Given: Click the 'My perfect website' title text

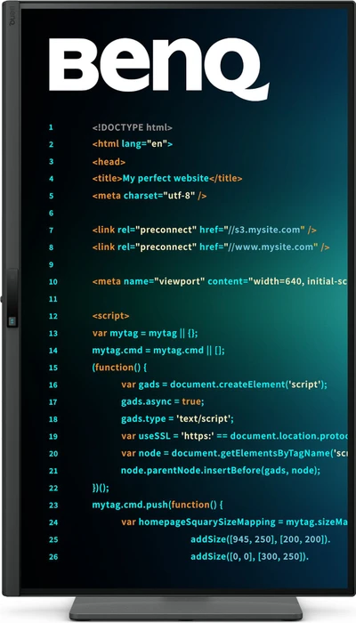Looking at the screenshot, I should (x=166, y=178).
